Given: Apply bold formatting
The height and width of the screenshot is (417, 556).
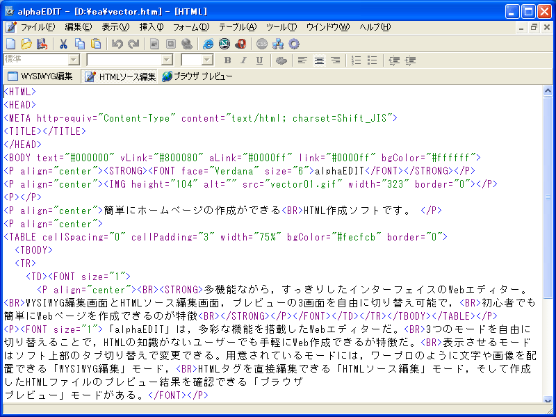Looking at the screenshot, I should tap(228, 60).
